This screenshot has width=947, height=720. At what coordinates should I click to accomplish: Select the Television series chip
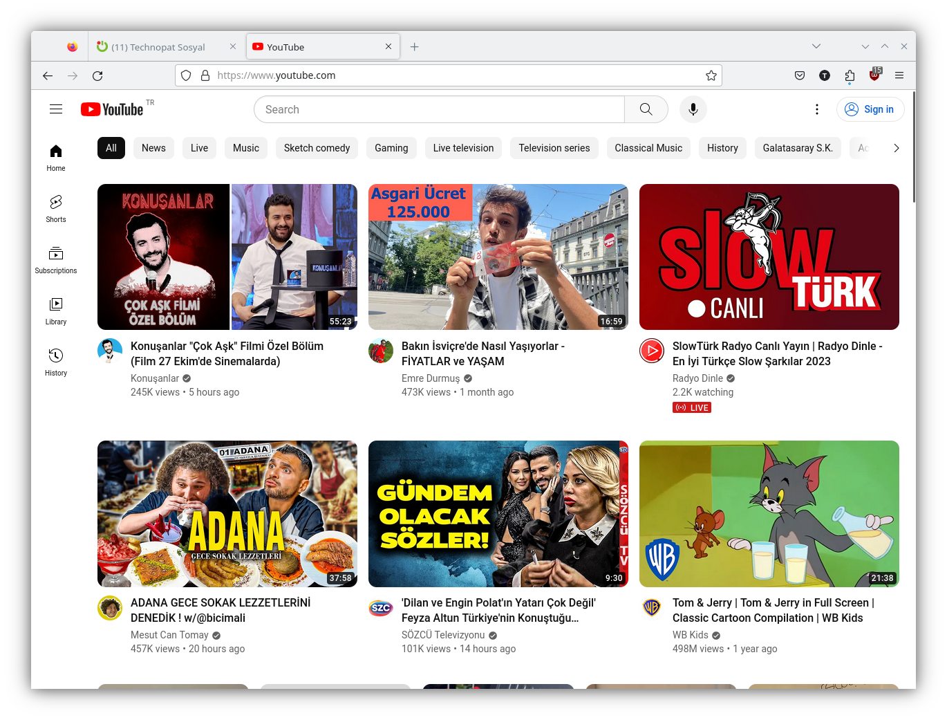(554, 148)
